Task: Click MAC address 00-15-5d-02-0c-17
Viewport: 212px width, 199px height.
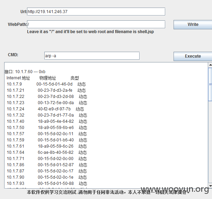Action: [55, 171]
